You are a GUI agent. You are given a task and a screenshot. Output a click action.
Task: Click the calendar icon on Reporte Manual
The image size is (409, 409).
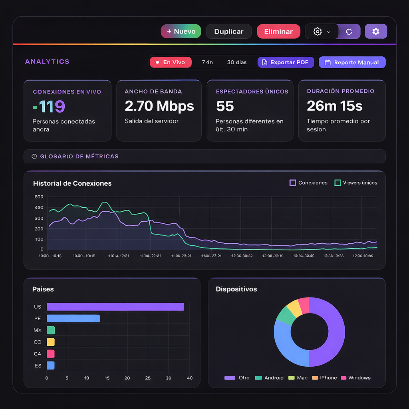328,62
